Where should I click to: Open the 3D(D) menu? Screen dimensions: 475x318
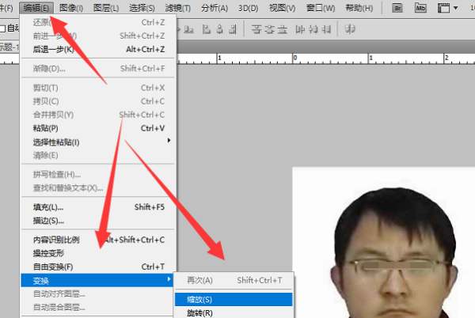(x=248, y=8)
